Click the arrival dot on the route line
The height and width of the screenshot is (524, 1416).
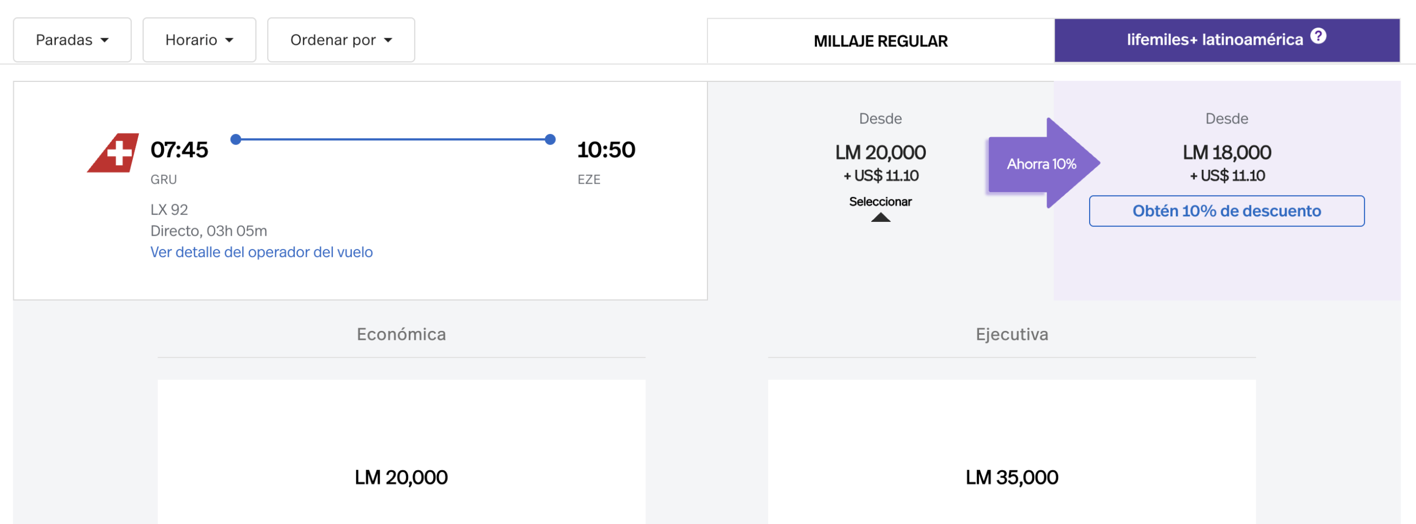click(x=550, y=139)
